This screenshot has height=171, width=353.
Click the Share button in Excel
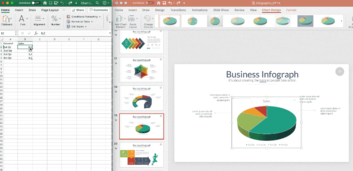coord(78,10)
